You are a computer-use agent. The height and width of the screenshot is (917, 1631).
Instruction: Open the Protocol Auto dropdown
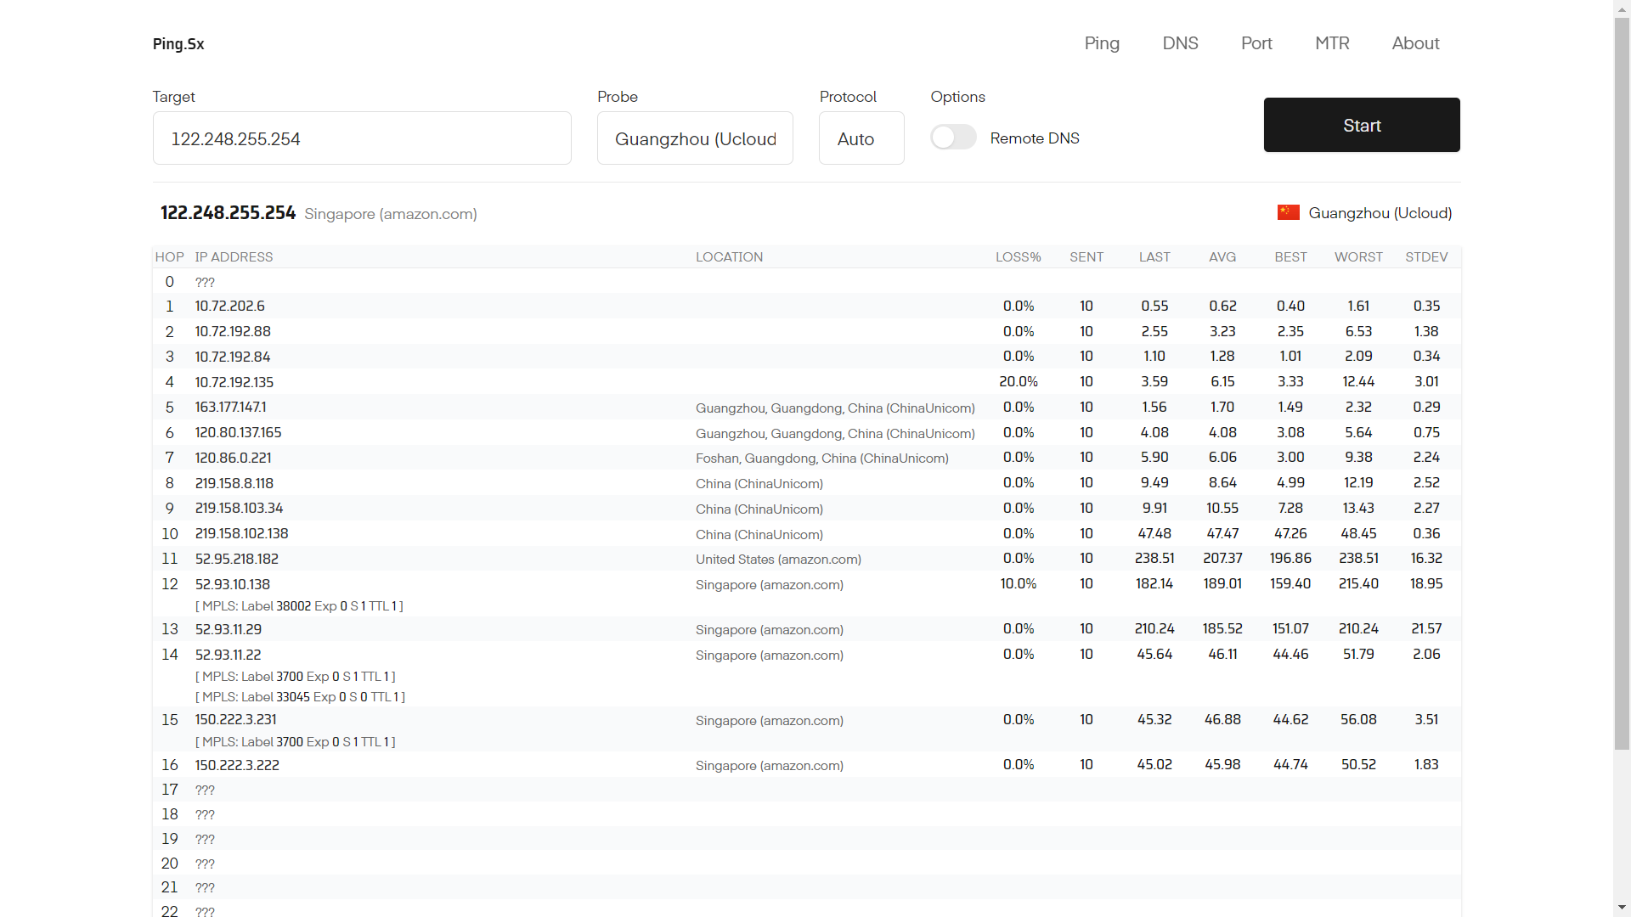pos(861,138)
